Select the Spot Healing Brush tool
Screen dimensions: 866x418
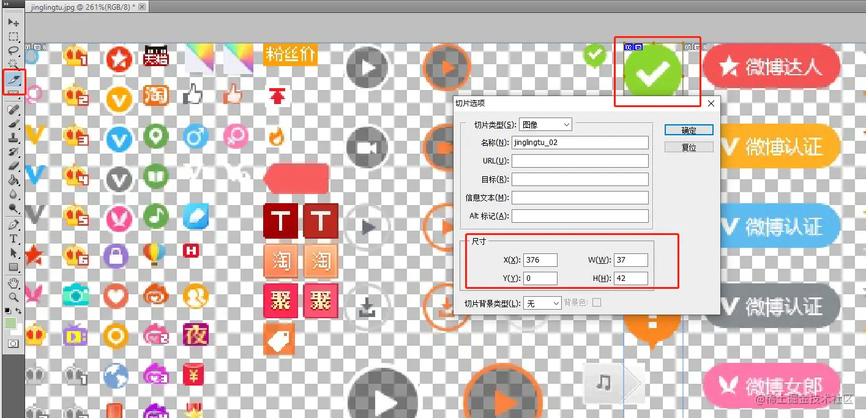tap(13, 110)
